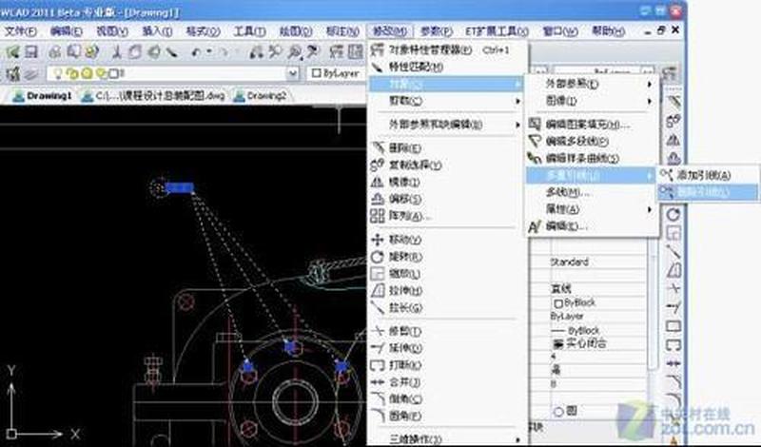
Task: Toggle the layer freeze sun icon
Action: [x=87, y=74]
